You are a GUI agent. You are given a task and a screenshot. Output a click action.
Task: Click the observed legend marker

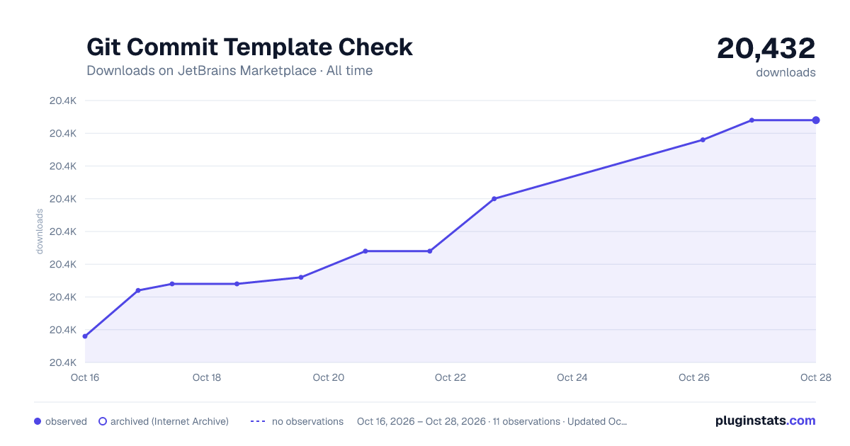point(38,421)
